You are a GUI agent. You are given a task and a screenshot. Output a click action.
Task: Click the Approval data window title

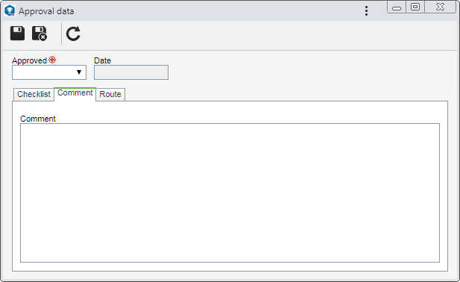[x=46, y=11]
